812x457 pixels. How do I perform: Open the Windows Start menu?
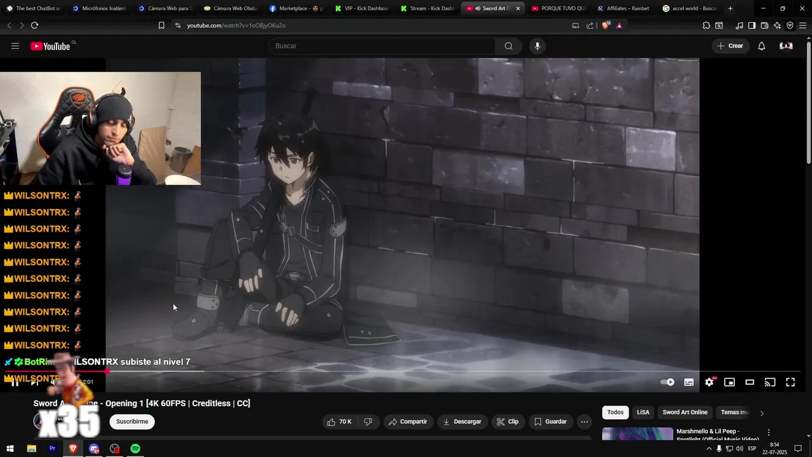click(x=10, y=449)
